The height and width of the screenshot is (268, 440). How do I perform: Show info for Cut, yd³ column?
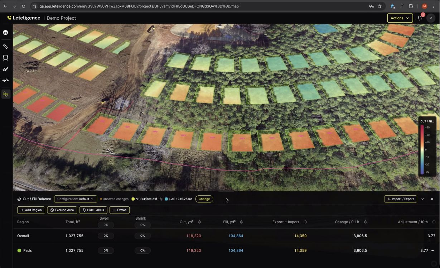tap(199, 222)
